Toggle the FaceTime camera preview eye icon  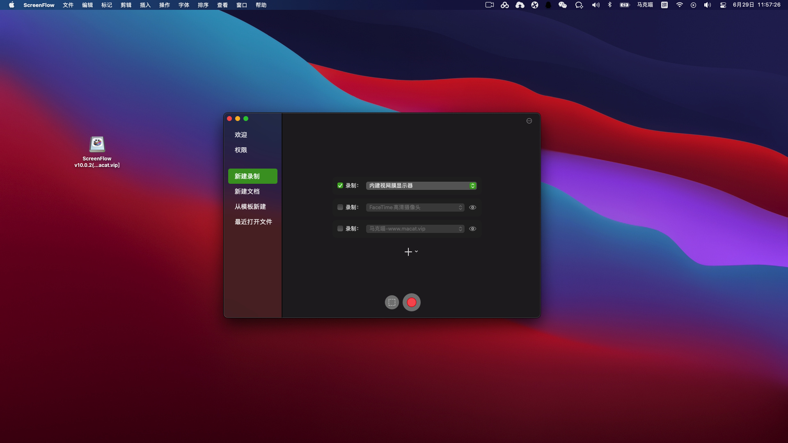point(473,208)
